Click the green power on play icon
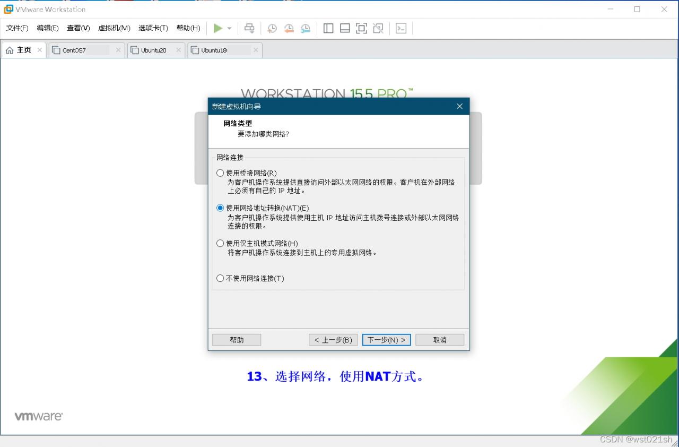 [218, 28]
